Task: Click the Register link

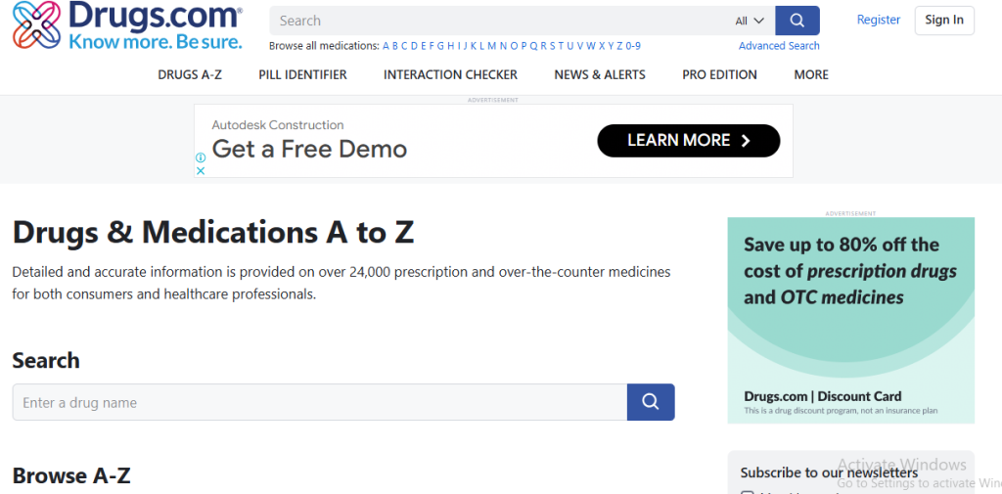Action: coord(879,20)
